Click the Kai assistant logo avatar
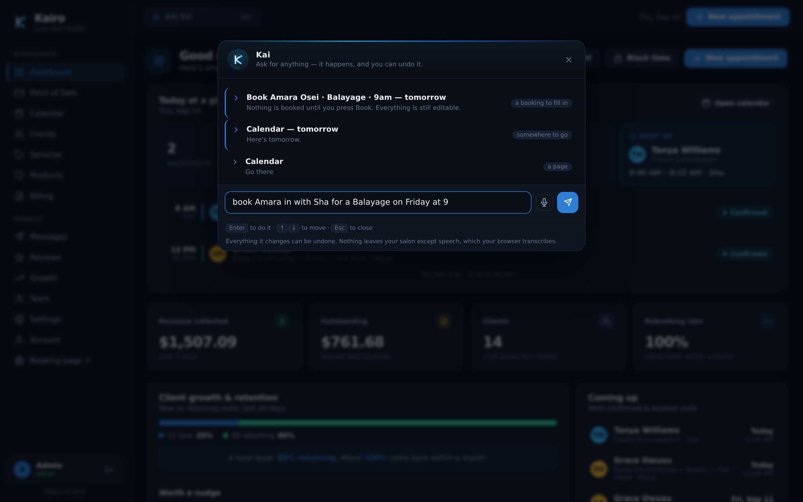 point(238,60)
